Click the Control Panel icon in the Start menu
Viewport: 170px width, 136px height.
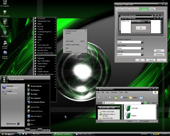click(x=29, y=107)
